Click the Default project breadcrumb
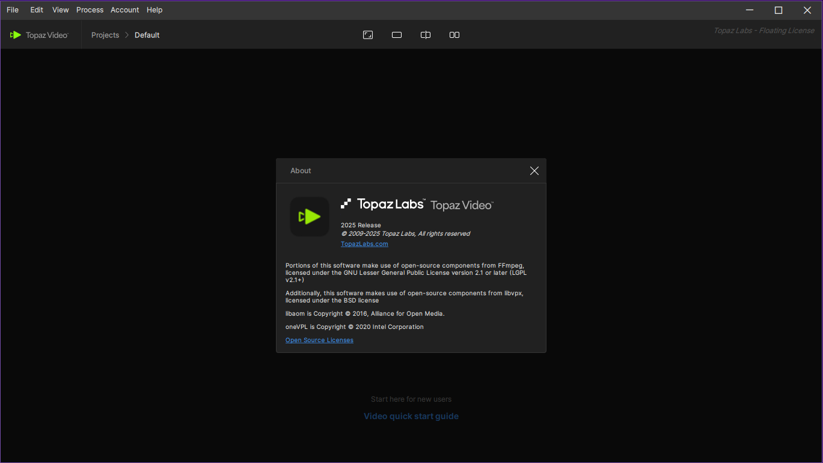This screenshot has width=823, height=463. tap(147, 35)
